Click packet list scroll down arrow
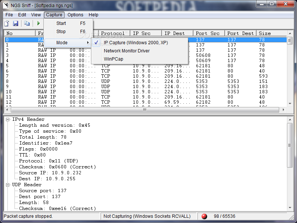 tap(290, 104)
